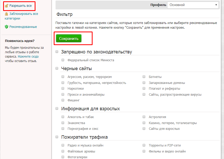Check the Федеральный список Минюста checkbox
Screen dimensions: 224x159
63,60
